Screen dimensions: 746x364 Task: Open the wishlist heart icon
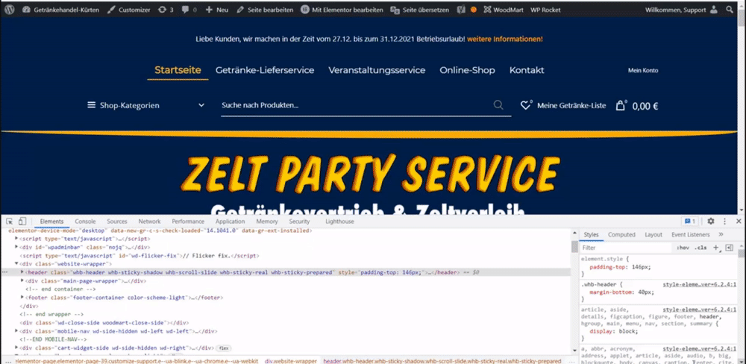point(526,105)
